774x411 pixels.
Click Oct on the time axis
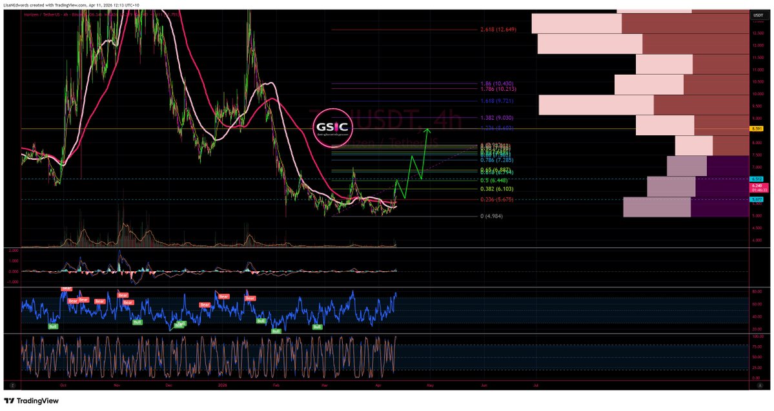pyautogui.click(x=63, y=385)
